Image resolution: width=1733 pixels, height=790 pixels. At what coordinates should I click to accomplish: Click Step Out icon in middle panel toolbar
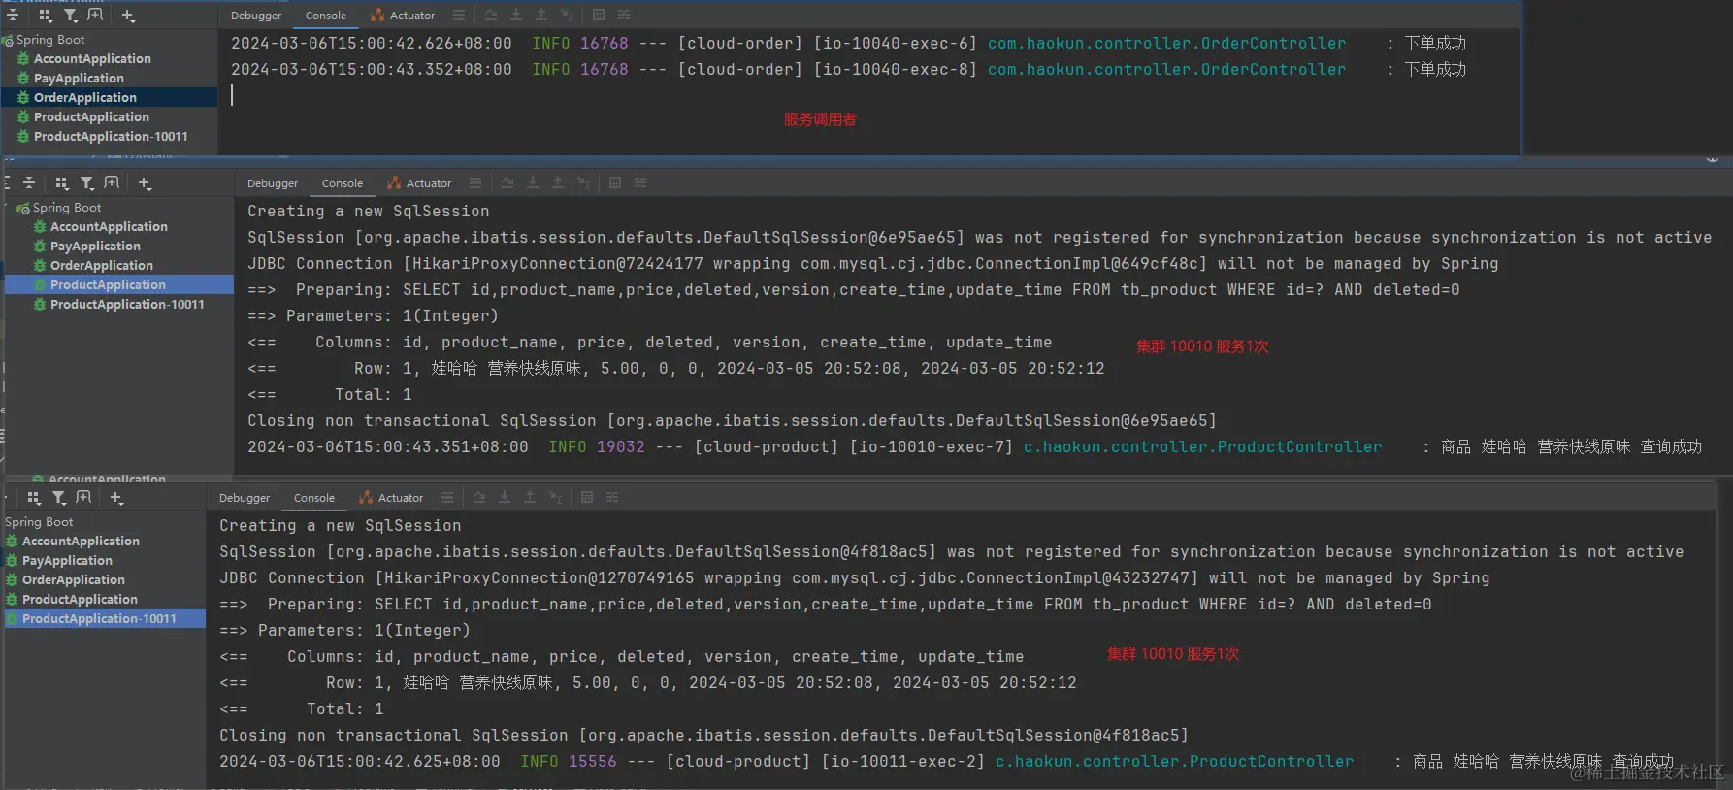pos(558,183)
